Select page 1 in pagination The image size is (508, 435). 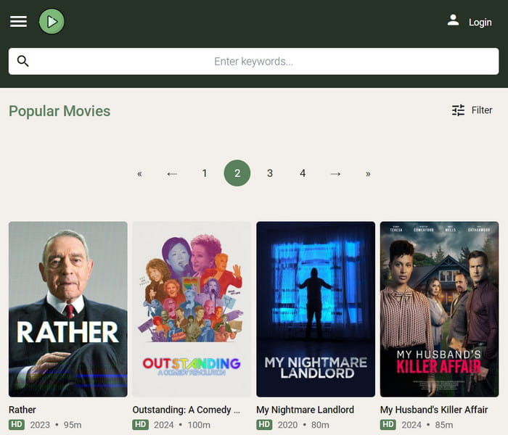point(205,173)
